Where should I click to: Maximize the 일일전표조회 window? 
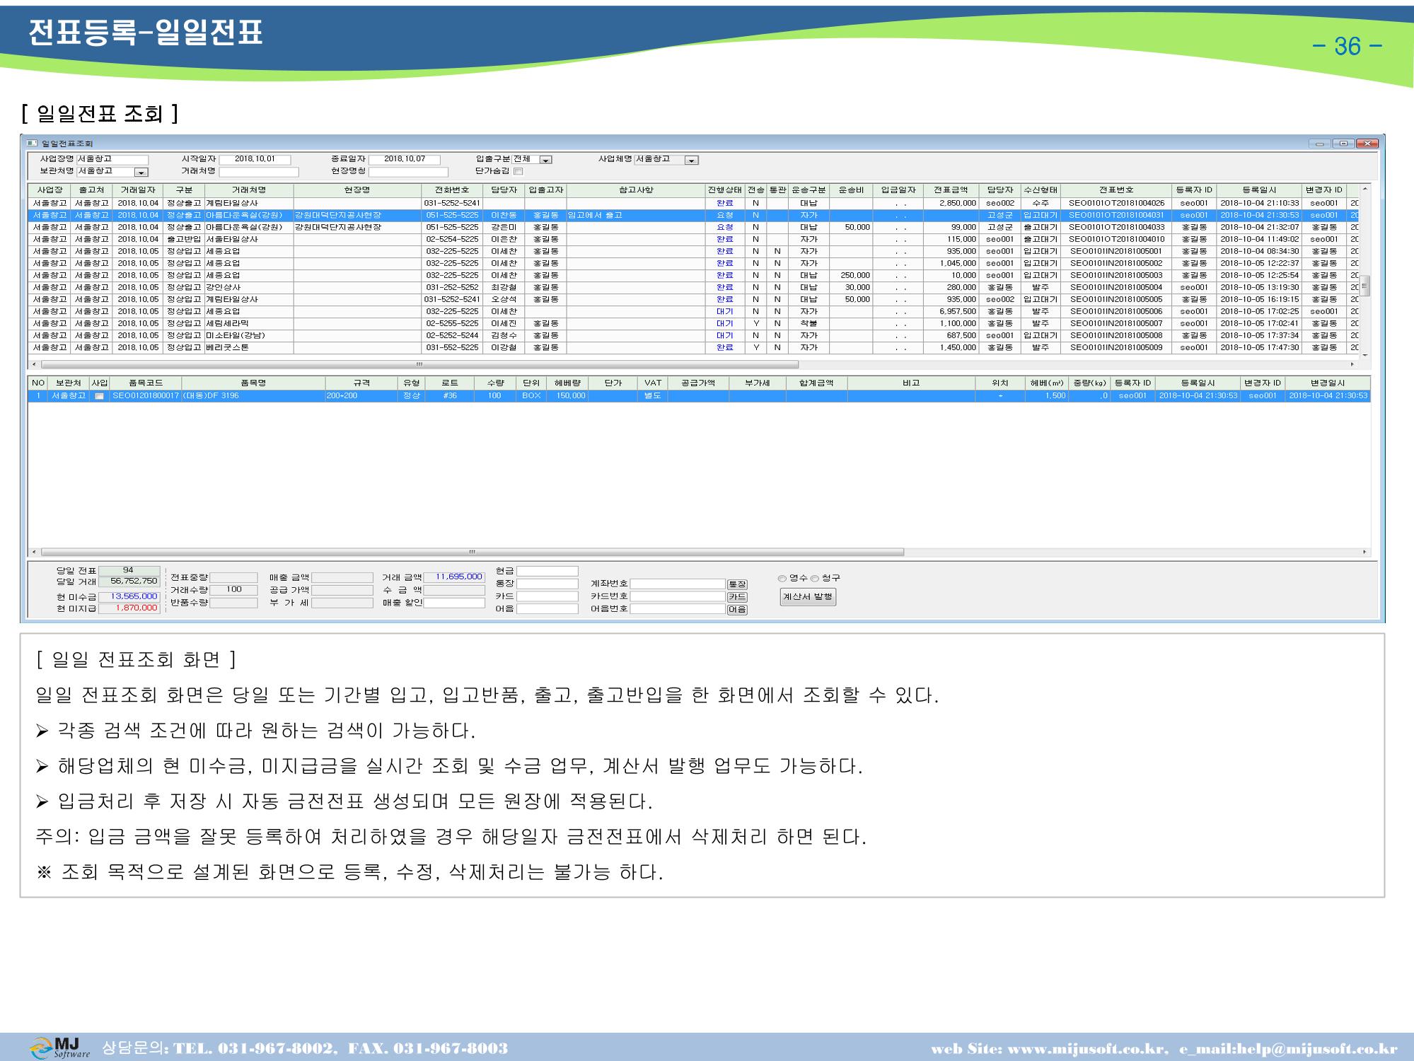[x=1343, y=144]
